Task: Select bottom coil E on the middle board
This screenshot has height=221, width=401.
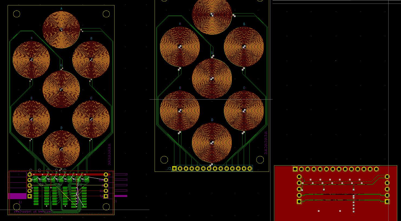Action: pos(180,110)
